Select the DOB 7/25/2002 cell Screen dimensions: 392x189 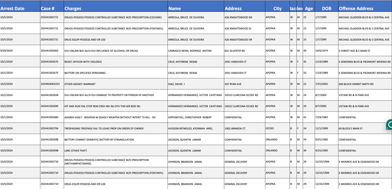[x=326, y=84]
